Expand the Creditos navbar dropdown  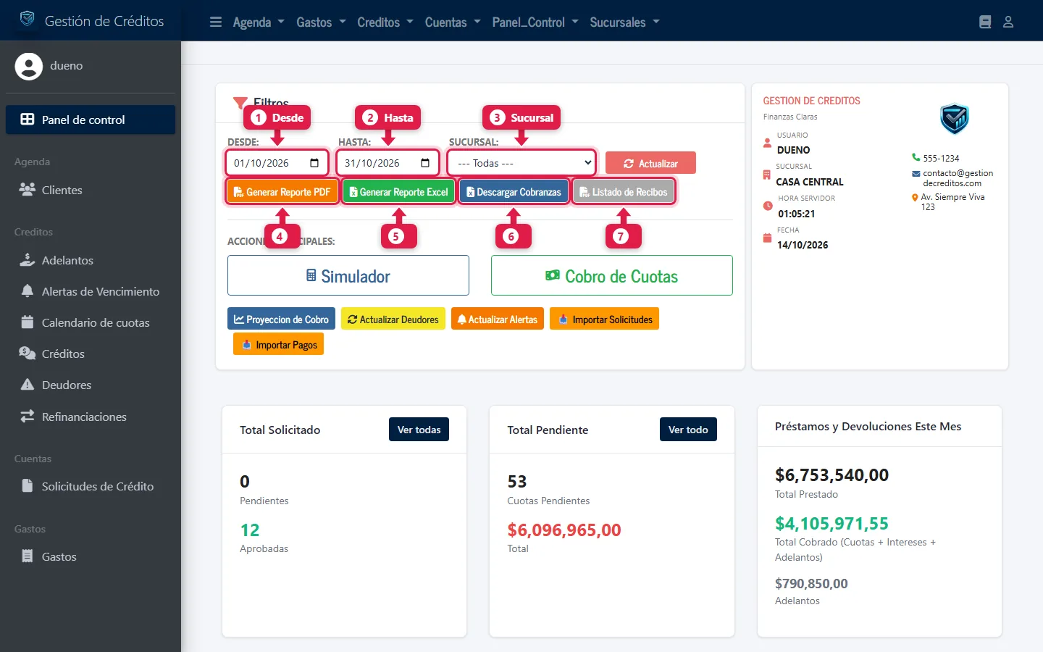point(385,22)
